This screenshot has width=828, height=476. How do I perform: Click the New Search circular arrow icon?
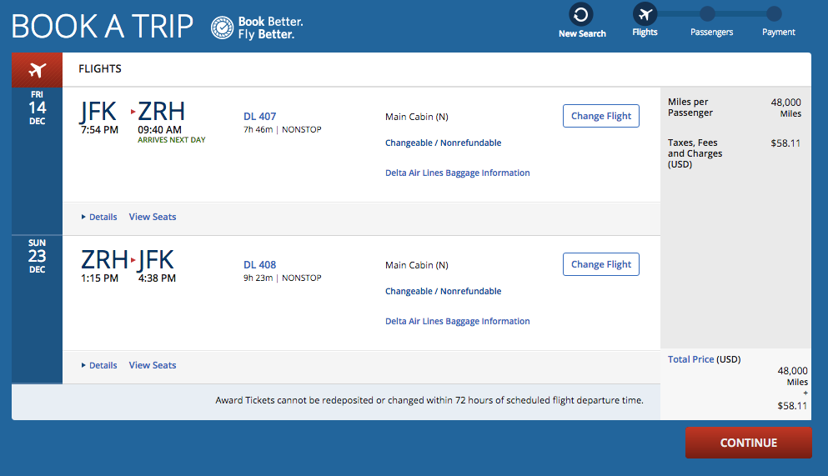(x=581, y=14)
